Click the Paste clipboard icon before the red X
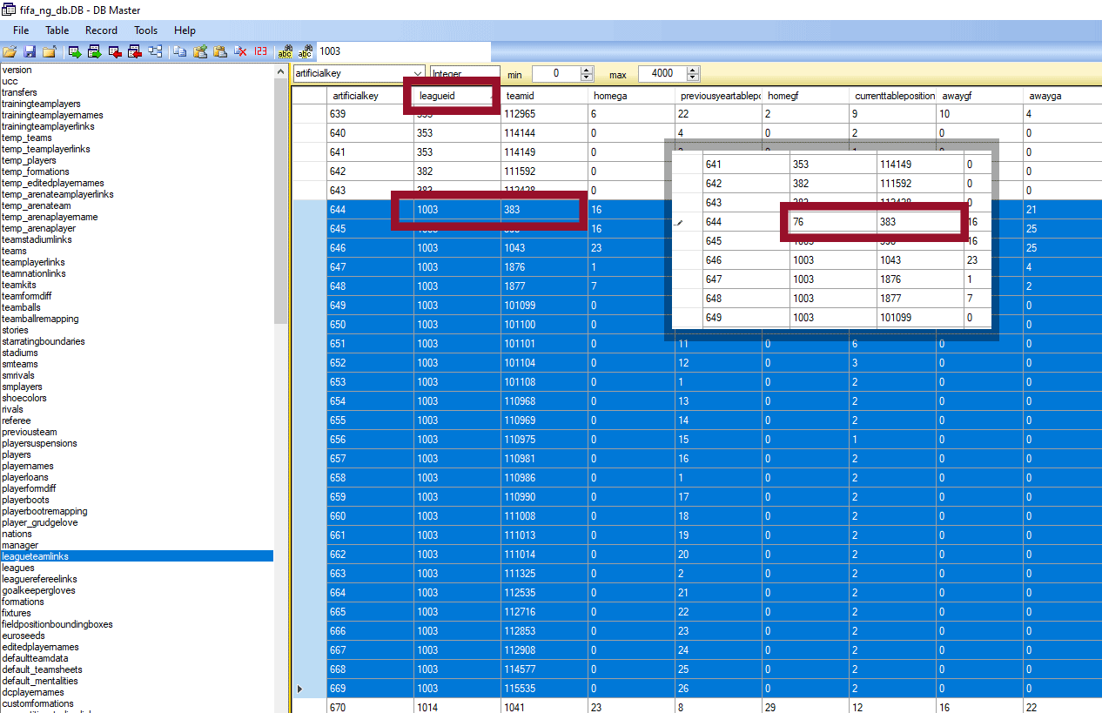Image resolution: width=1102 pixels, height=713 pixels. coord(220,51)
